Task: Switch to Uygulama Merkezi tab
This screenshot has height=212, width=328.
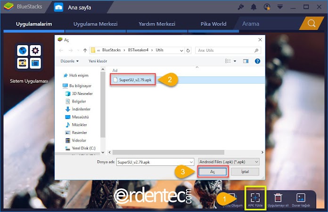Action: [95, 24]
